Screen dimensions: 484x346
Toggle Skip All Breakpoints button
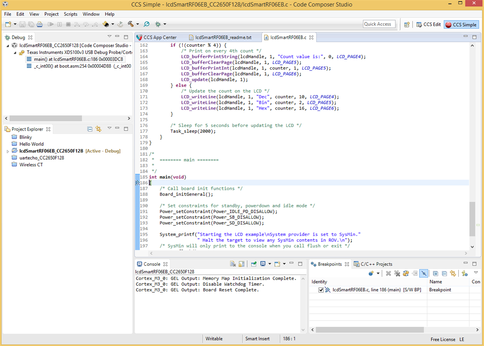(423, 273)
